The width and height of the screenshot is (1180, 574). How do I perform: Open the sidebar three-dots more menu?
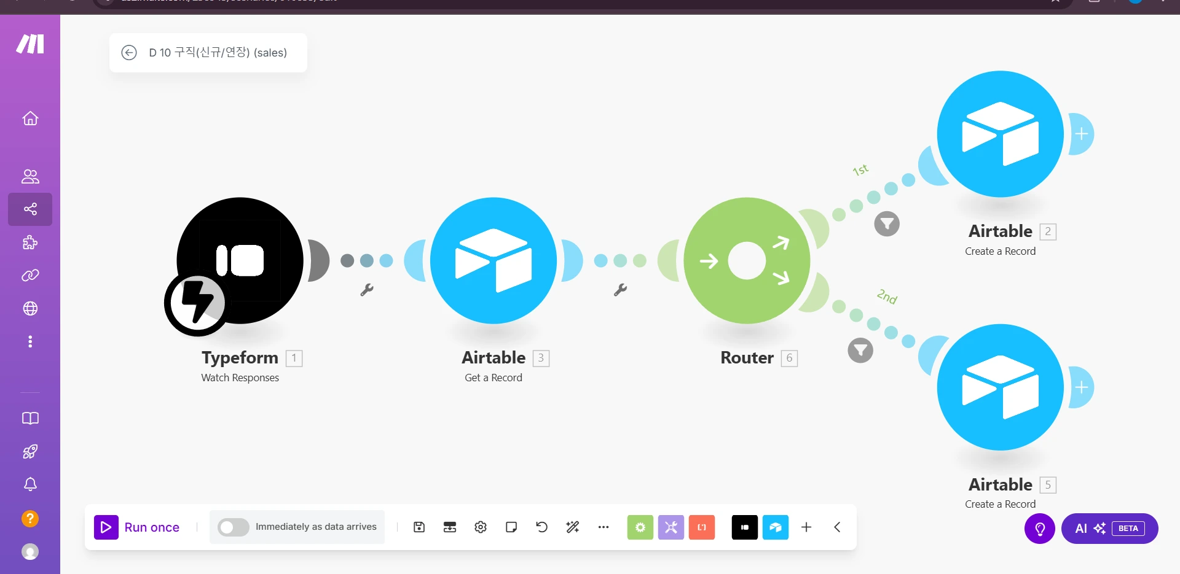pyautogui.click(x=29, y=341)
